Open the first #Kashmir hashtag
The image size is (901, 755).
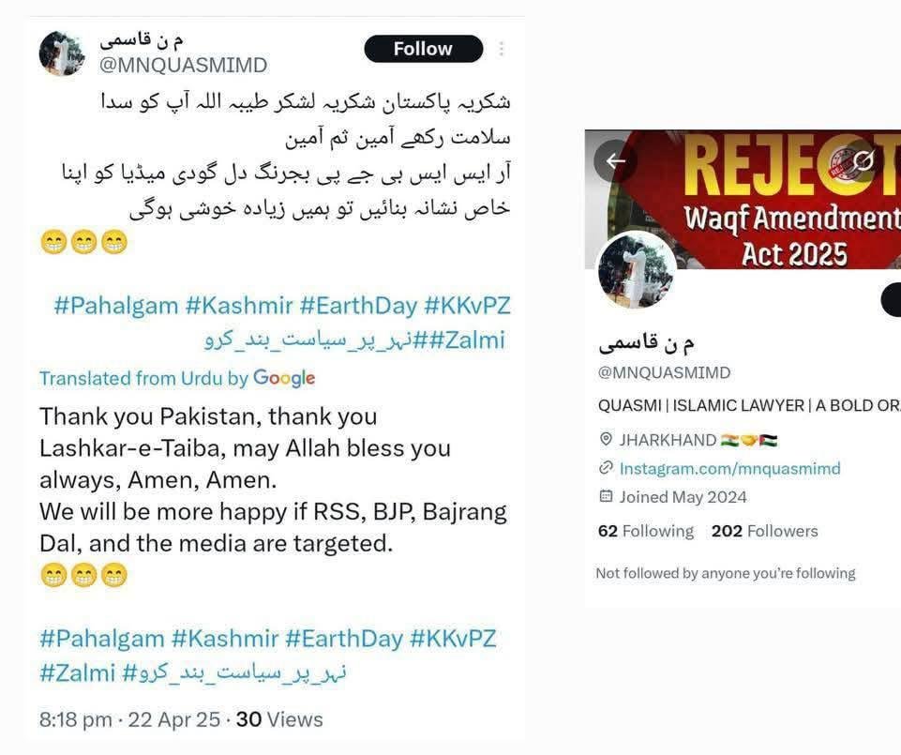point(239,306)
